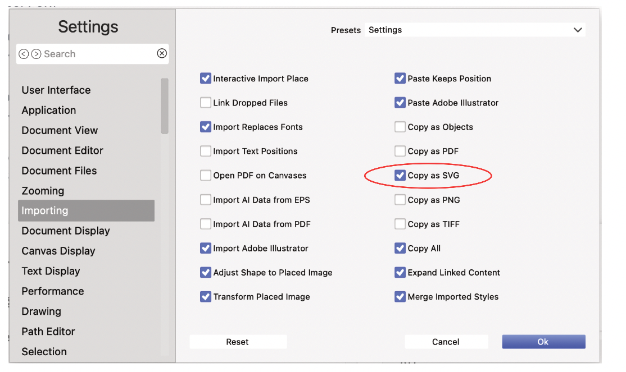The width and height of the screenshot is (626, 372).
Task: Click the sidebar category list scrollbar
Action: (165, 107)
